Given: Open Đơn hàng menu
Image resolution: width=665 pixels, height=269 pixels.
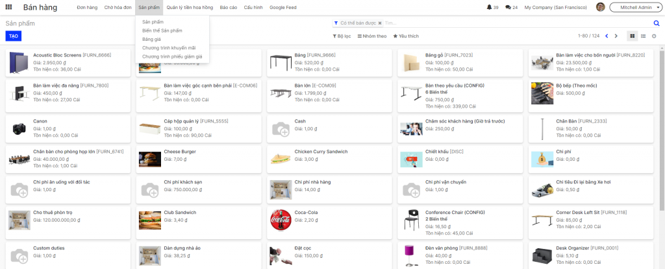Looking at the screenshot, I should pyautogui.click(x=88, y=8).
